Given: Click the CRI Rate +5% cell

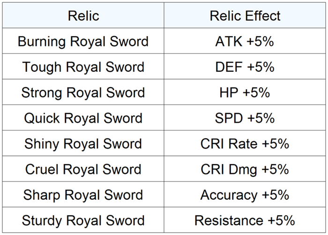Looking at the screenshot, I should coord(245,144).
